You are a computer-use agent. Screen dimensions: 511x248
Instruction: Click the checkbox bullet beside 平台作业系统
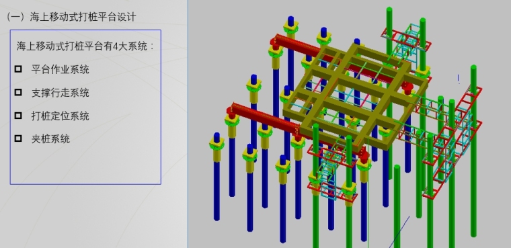[18, 69]
